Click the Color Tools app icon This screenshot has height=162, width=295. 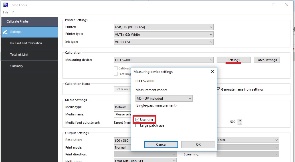(x=6, y=5)
